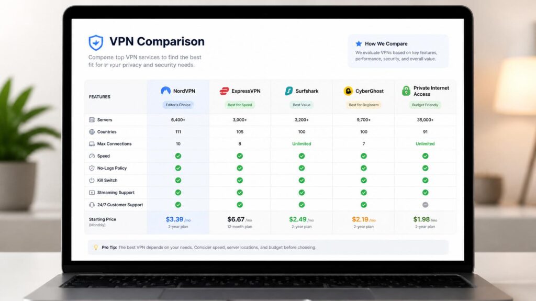Click ExpressVPN's 105 countries value
This screenshot has height=301, width=536.
pos(240,132)
